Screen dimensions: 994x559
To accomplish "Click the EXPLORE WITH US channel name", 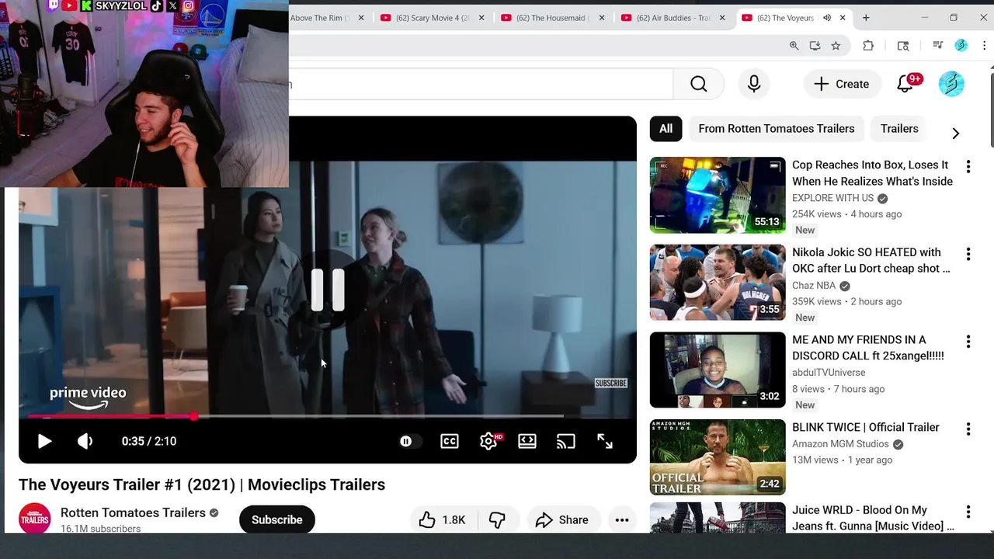I will click(x=833, y=198).
